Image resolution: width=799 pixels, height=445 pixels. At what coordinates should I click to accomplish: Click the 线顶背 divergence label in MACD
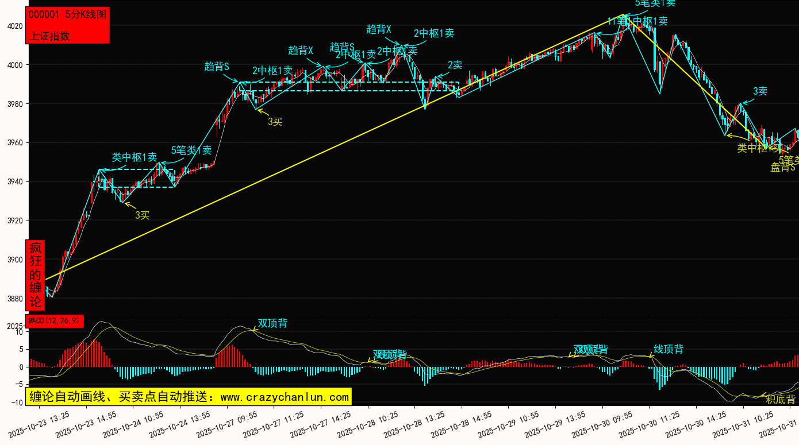click(668, 349)
